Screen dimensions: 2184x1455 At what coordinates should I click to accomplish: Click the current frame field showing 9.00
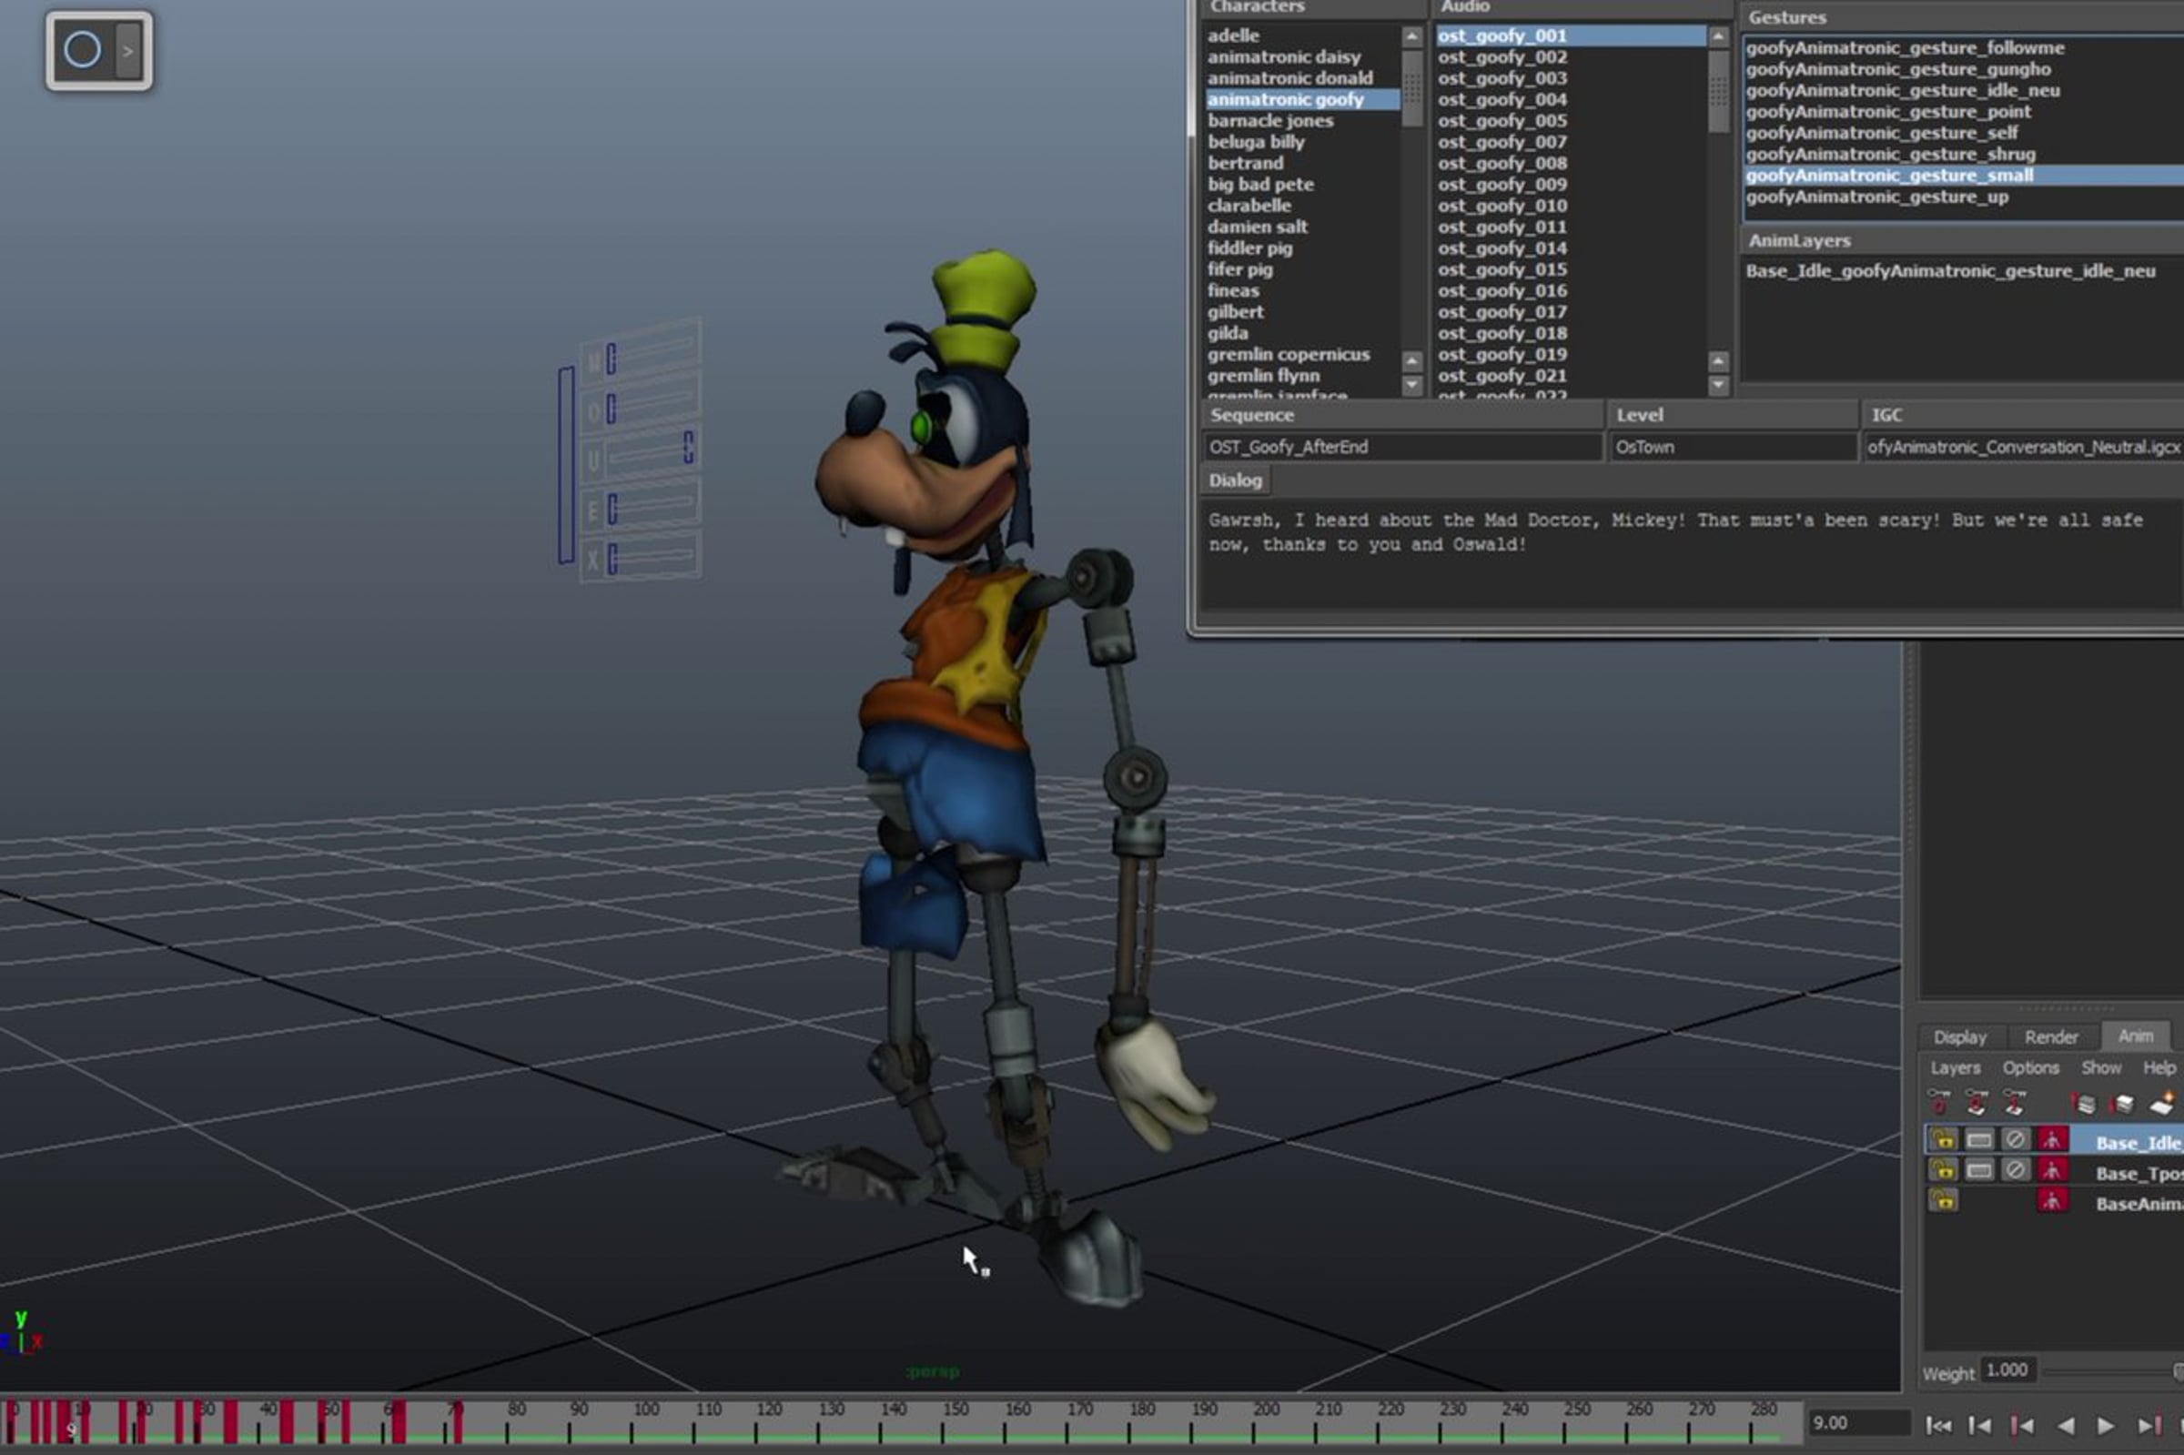coord(1858,1423)
